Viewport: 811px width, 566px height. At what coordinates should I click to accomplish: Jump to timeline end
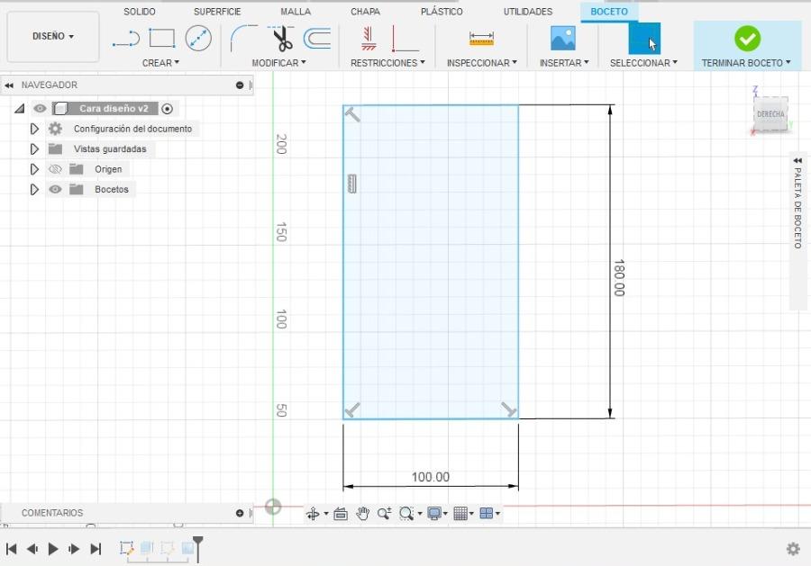coord(96,548)
